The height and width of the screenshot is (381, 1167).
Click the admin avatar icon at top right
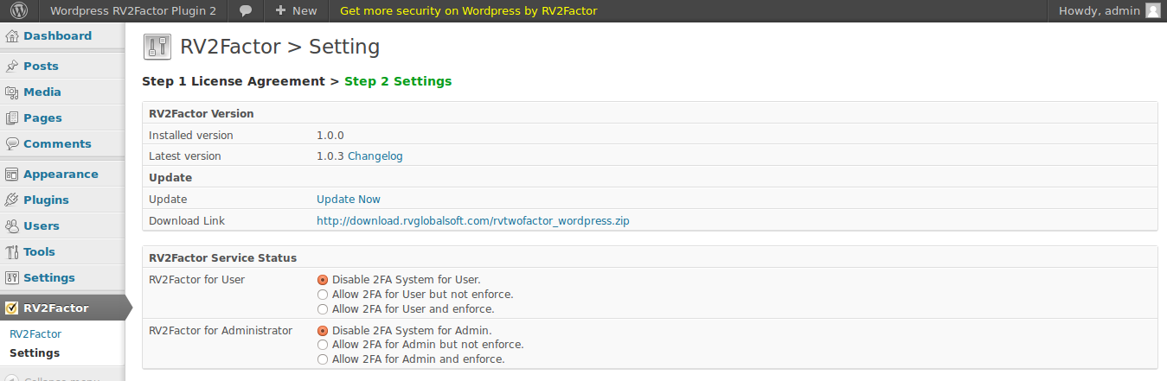pyautogui.click(x=1152, y=10)
